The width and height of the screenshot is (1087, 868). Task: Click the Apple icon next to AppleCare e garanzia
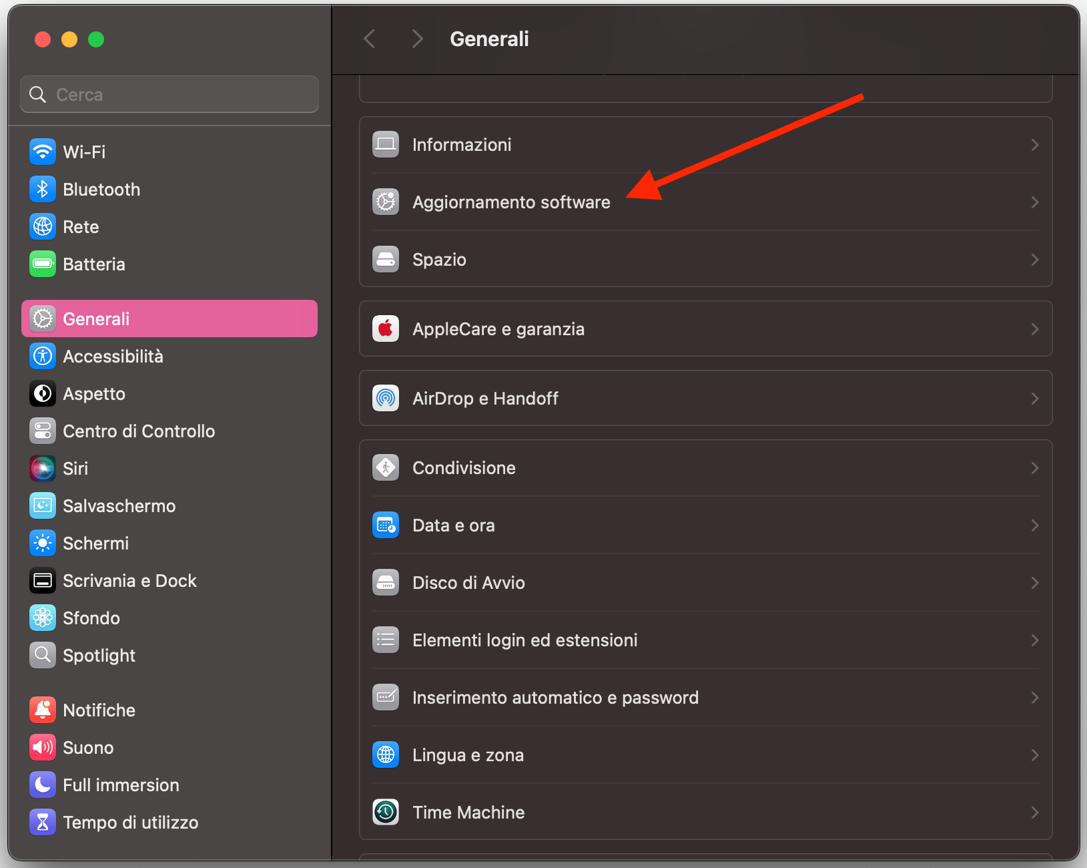tap(386, 329)
